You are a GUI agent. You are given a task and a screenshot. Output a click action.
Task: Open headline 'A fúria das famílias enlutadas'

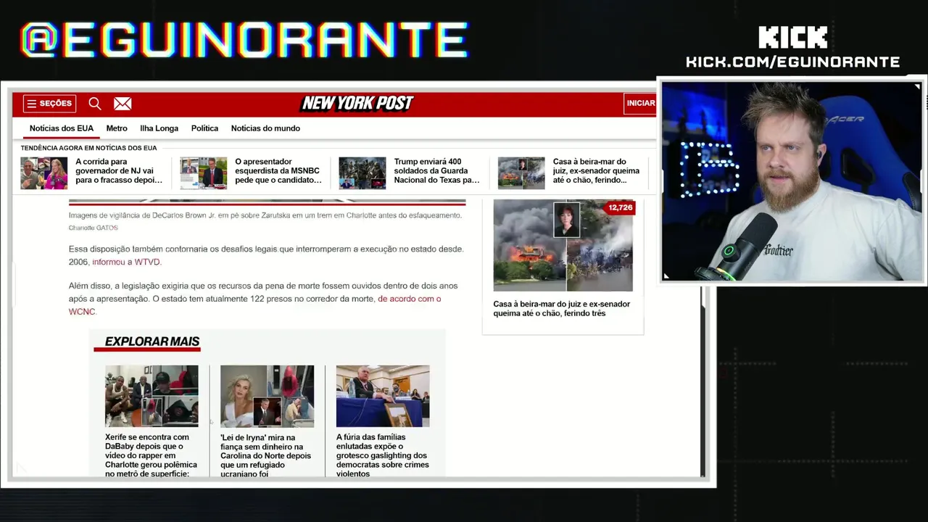(383, 455)
